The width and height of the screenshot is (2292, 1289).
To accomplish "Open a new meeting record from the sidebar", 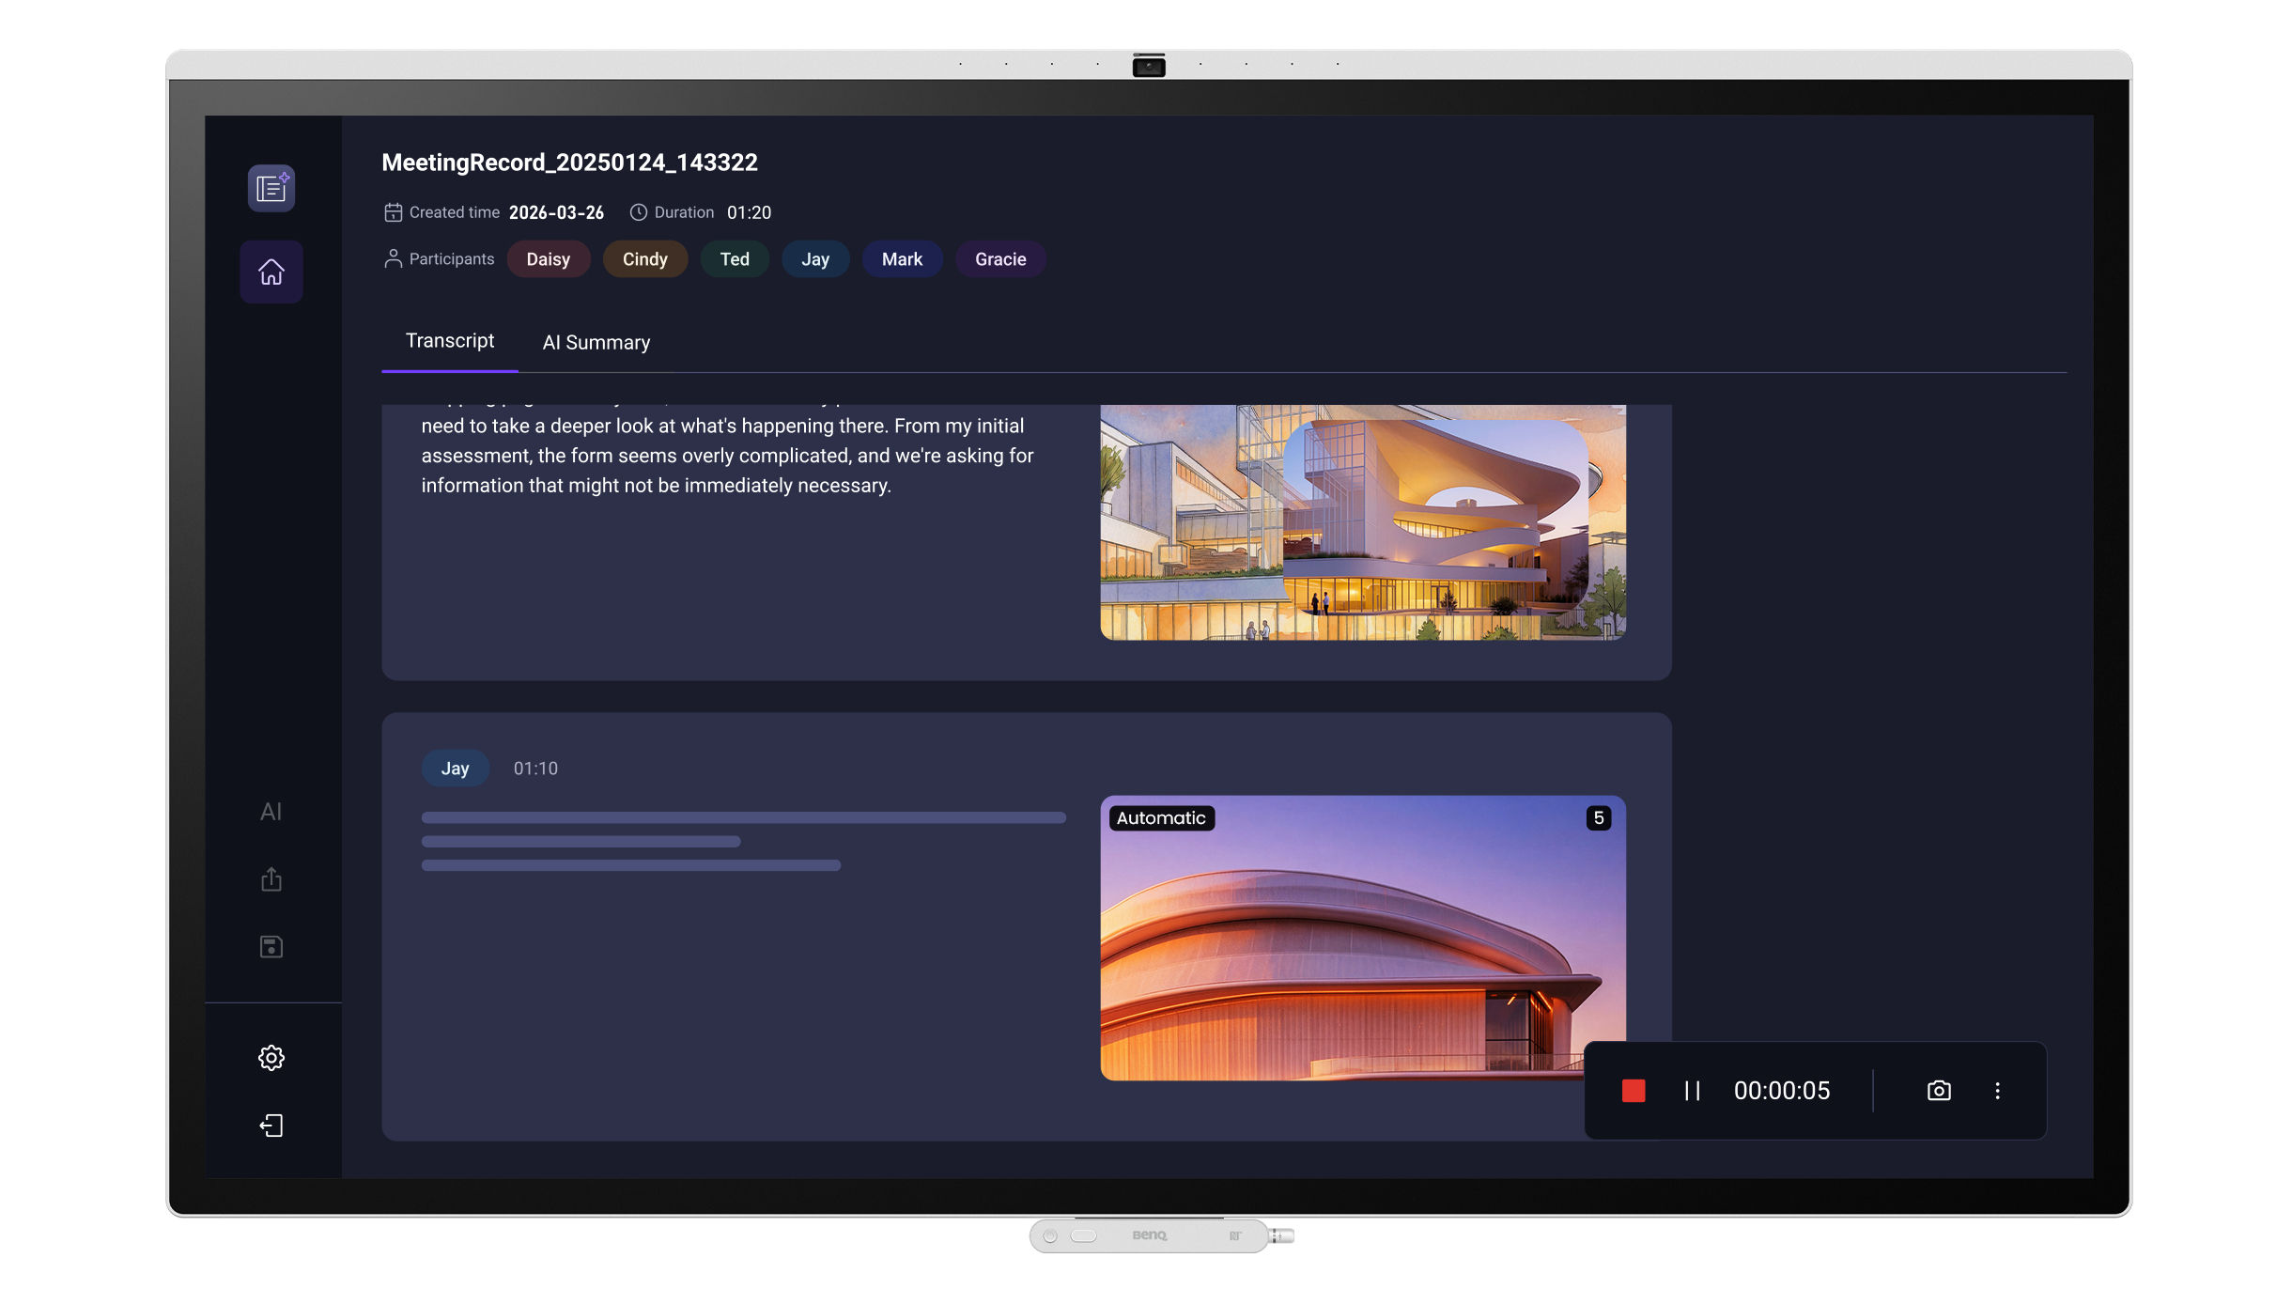I will (271, 188).
